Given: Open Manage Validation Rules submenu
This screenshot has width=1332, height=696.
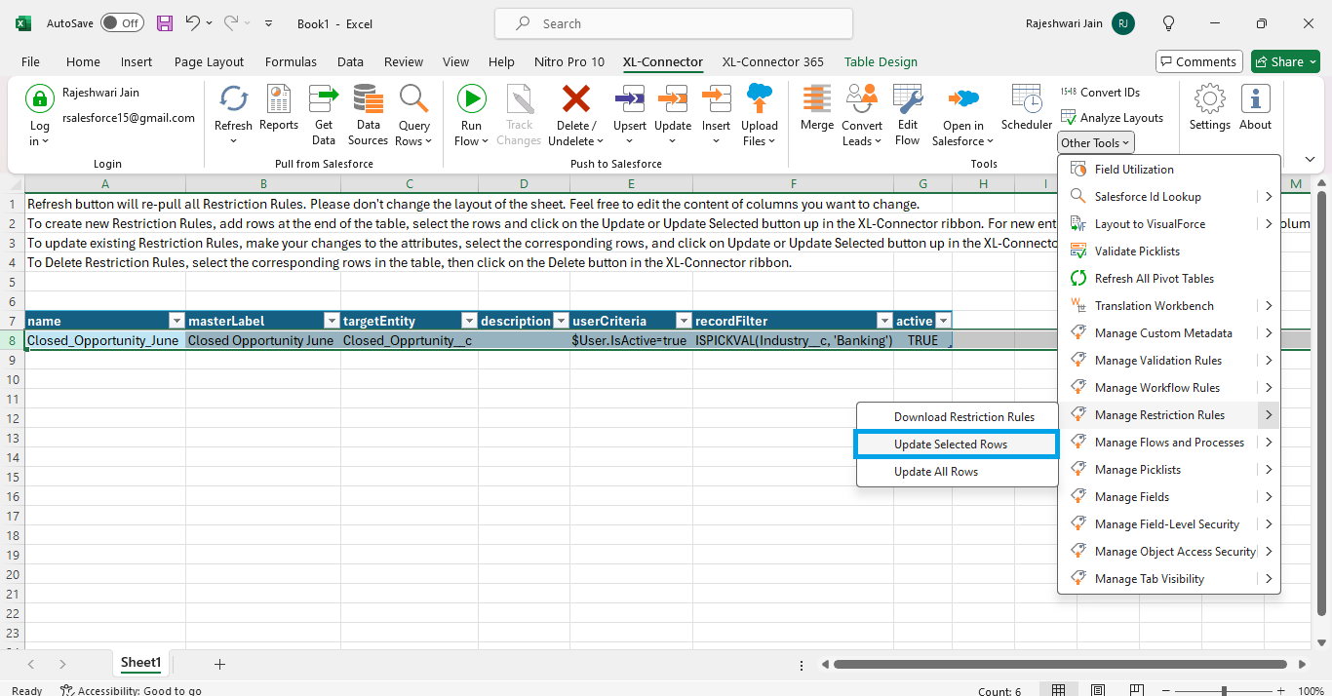Looking at the screenshot, I should 1169,361.
